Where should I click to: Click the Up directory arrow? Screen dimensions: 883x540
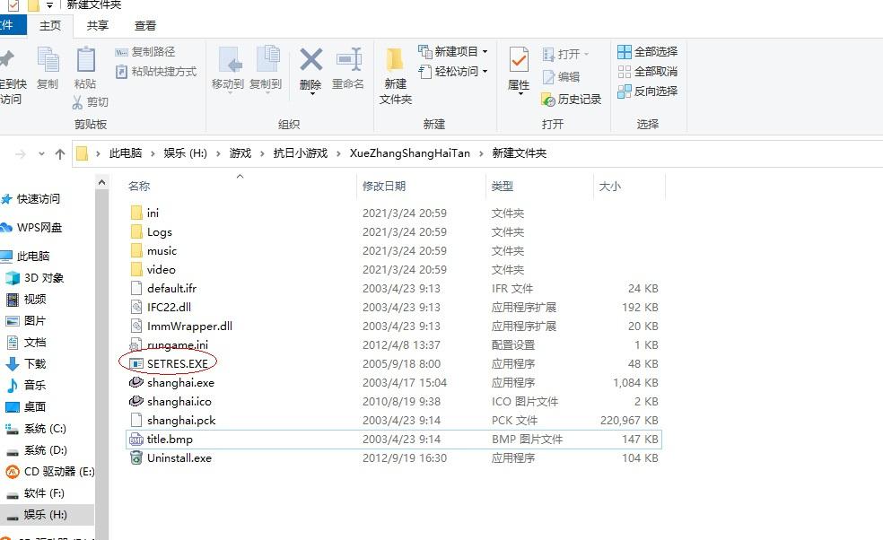click(x=60, y=154)
